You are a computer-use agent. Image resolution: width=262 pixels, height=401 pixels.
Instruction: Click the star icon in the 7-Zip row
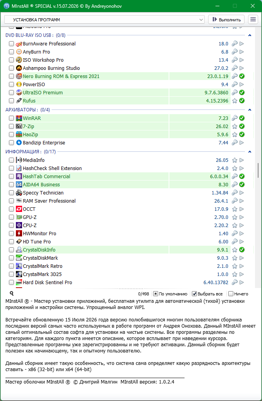[x=234, y=126]
